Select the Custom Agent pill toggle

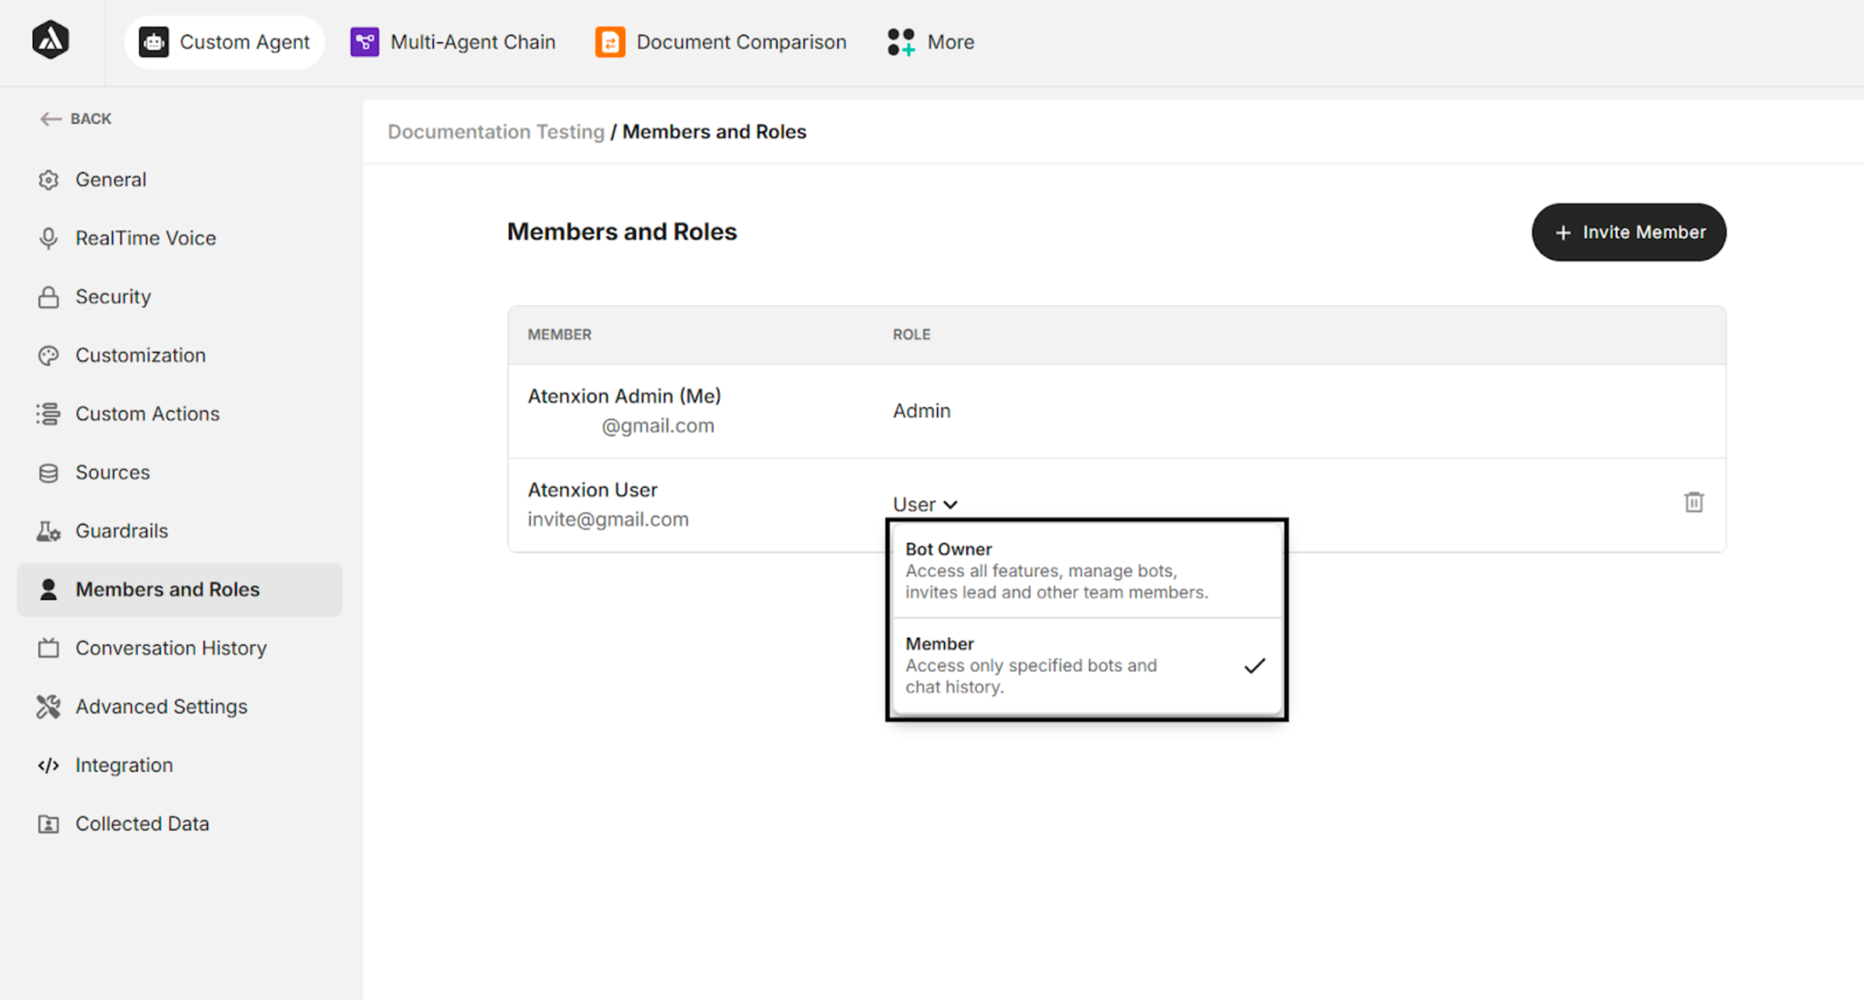point(224,41)
